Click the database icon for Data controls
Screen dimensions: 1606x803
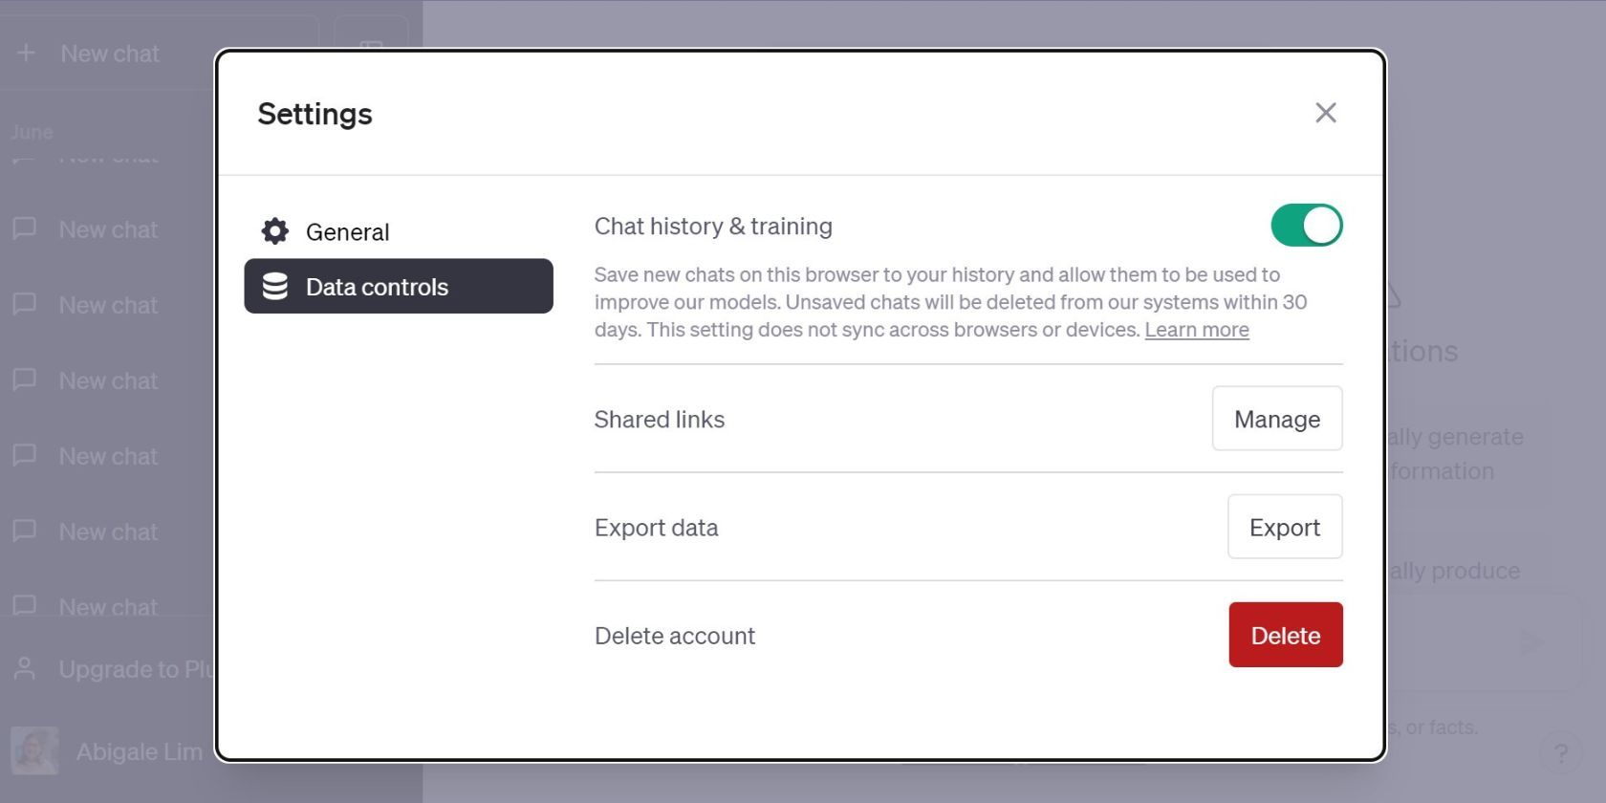275,287
